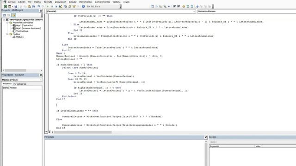The height and width of the screenshot is (166, 296).
Task: Open the NumerosALetras procedure dropdown
Action: click(247, 11)
